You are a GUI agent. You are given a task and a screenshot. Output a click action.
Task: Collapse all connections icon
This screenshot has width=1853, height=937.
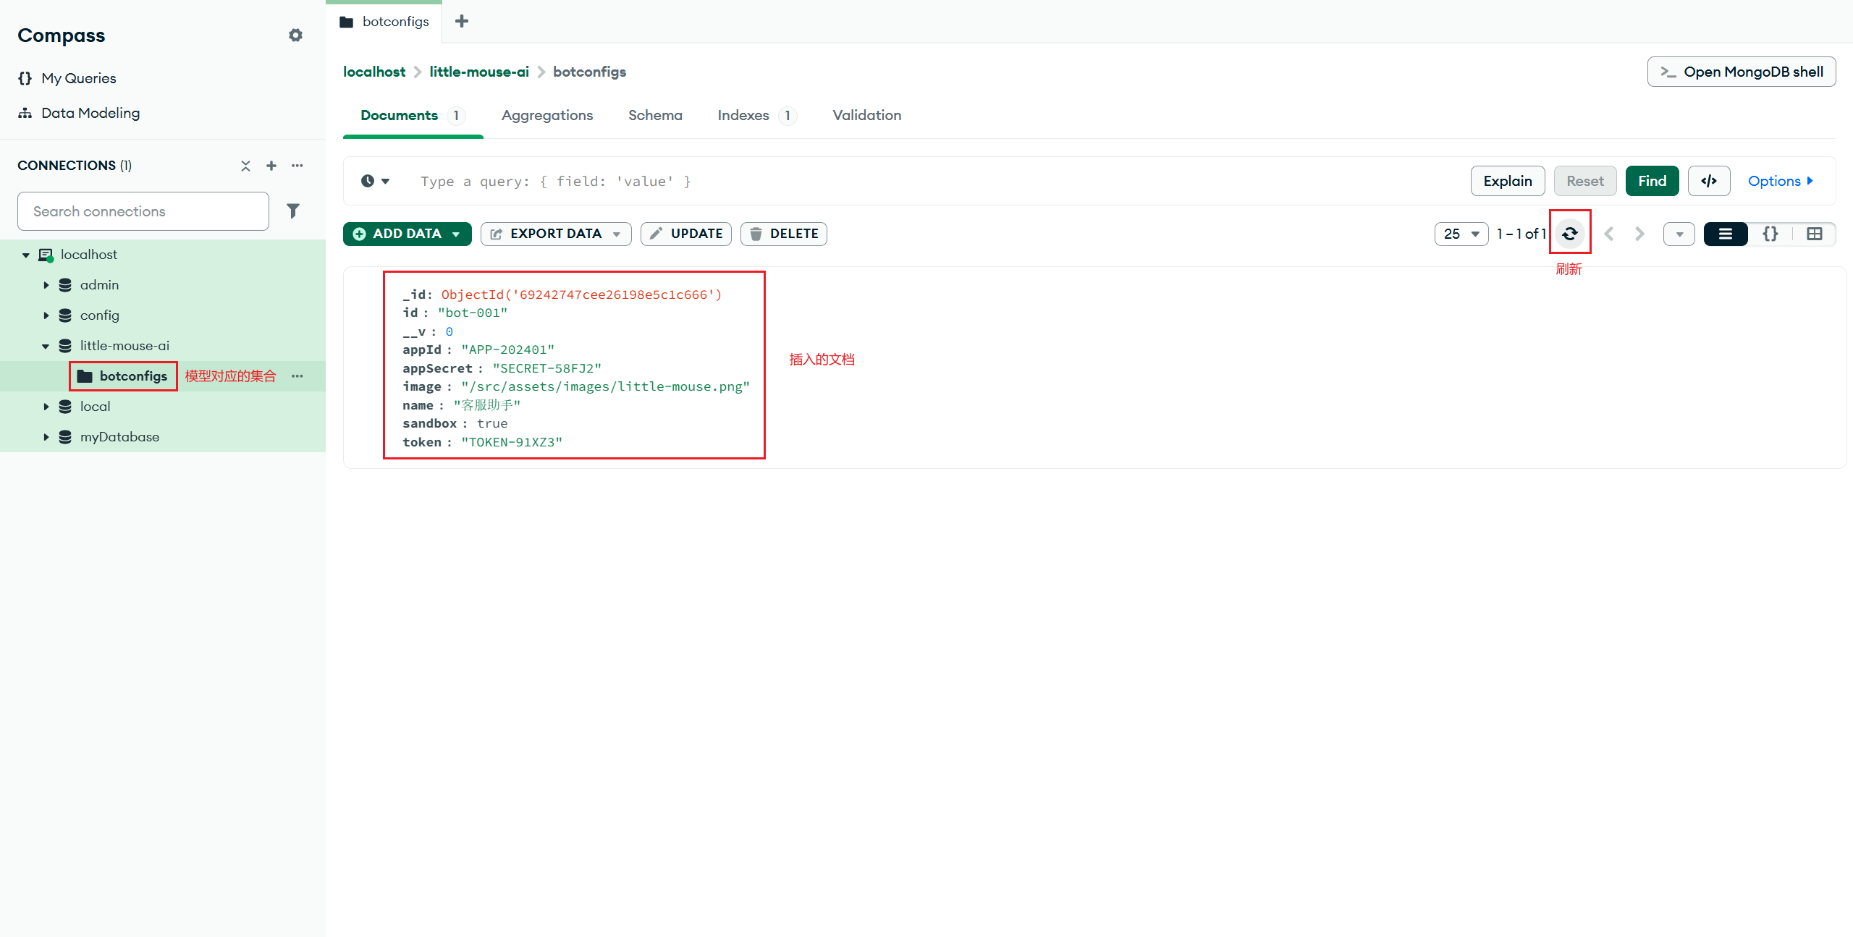[245, 166]
